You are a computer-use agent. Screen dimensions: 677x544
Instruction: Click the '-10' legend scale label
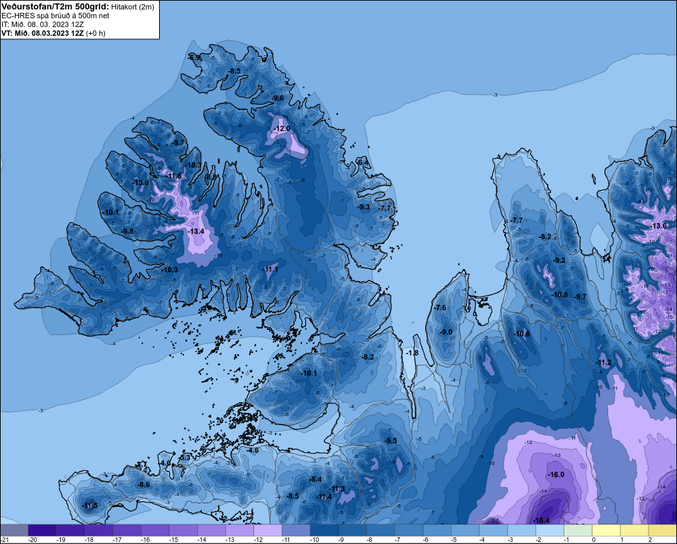pyautogui.click(x=314, y=540)
